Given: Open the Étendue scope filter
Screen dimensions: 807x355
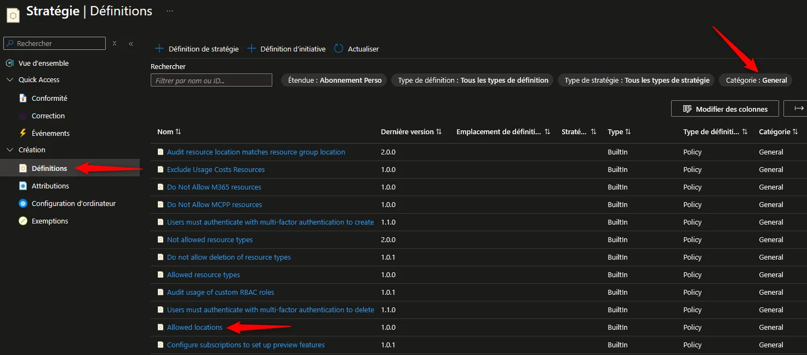Looking at the screenshot, I should (335, 80).
